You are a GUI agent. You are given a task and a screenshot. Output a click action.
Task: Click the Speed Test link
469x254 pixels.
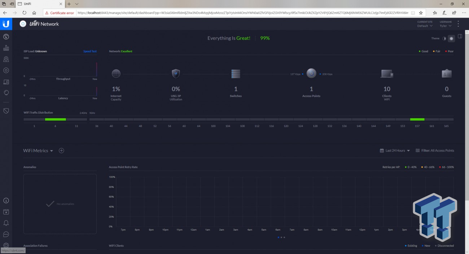pos(90,51)
